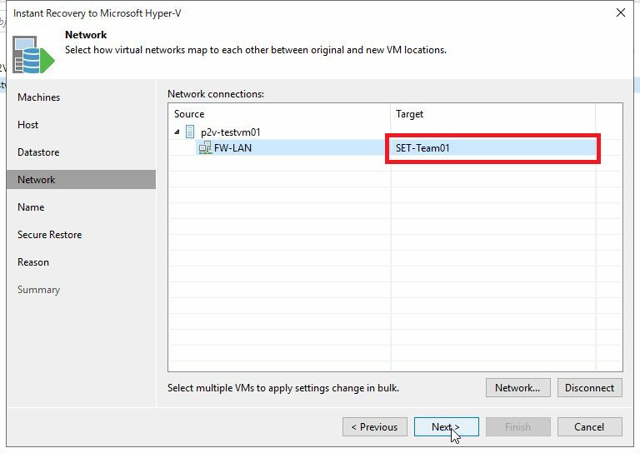Close the Instant Recovery dialog

coord(620,12)
